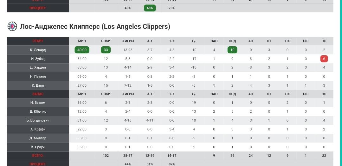The height and width of the screenshot is (166, 342).
Task: Click the ЗАПАС section header
Action: (38, 94)
